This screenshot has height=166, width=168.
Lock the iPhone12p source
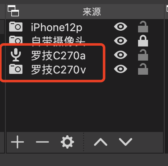pos(143,27)
